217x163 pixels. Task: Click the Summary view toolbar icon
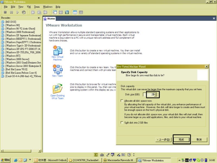pos(75,12)
